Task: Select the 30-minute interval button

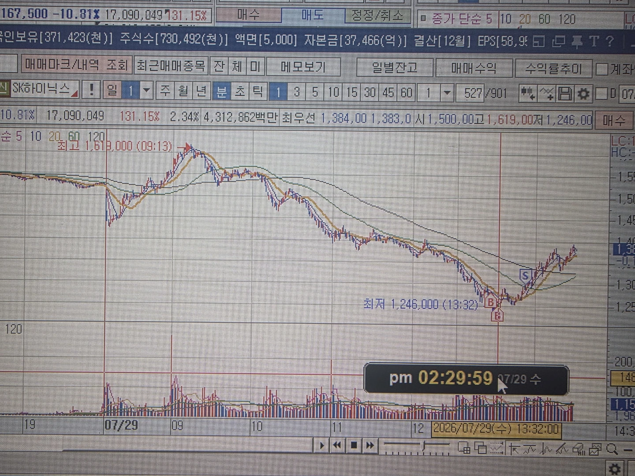Action: (x=370, y=93)
